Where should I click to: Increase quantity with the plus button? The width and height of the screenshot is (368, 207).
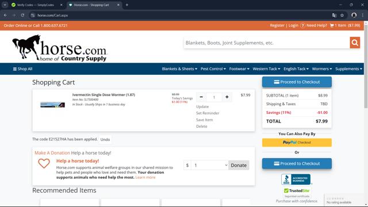227,97
